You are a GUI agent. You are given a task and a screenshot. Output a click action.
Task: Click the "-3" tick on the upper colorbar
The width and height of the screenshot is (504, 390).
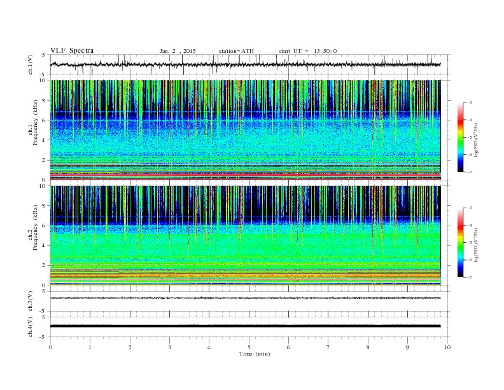tap(469, 103)
